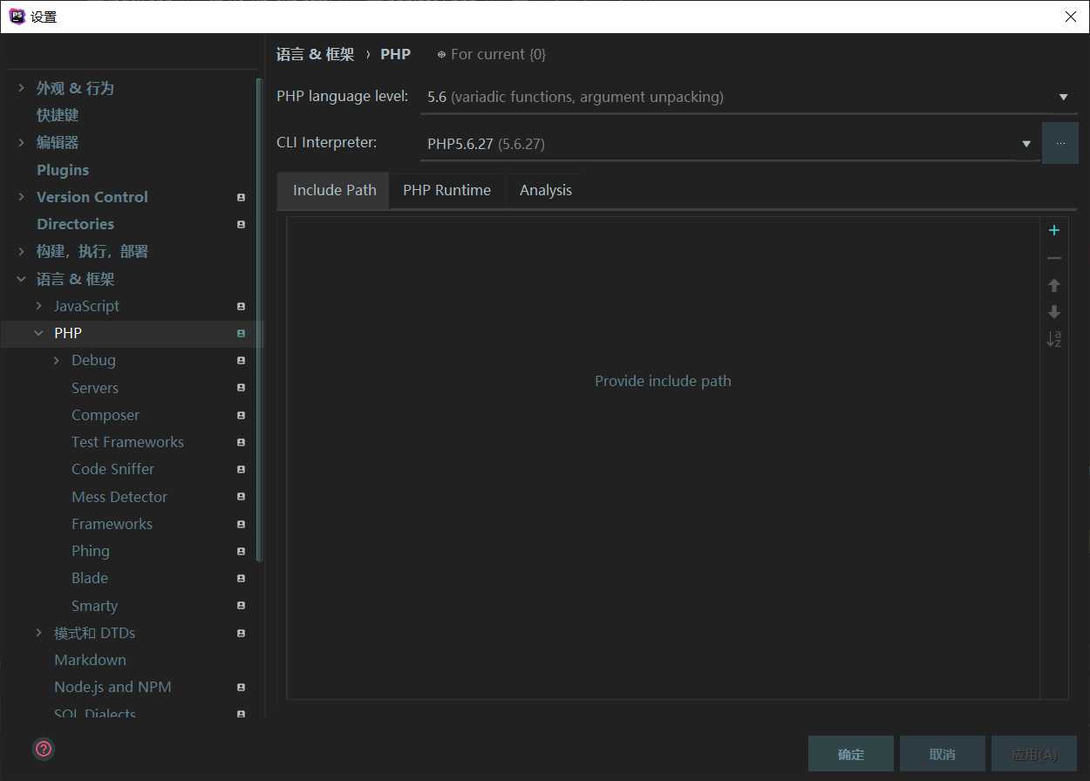Click settings tree vertical scrollbar
This screenshot has height=781, width=1090.
pyautogui.click(x=259, y=320)
